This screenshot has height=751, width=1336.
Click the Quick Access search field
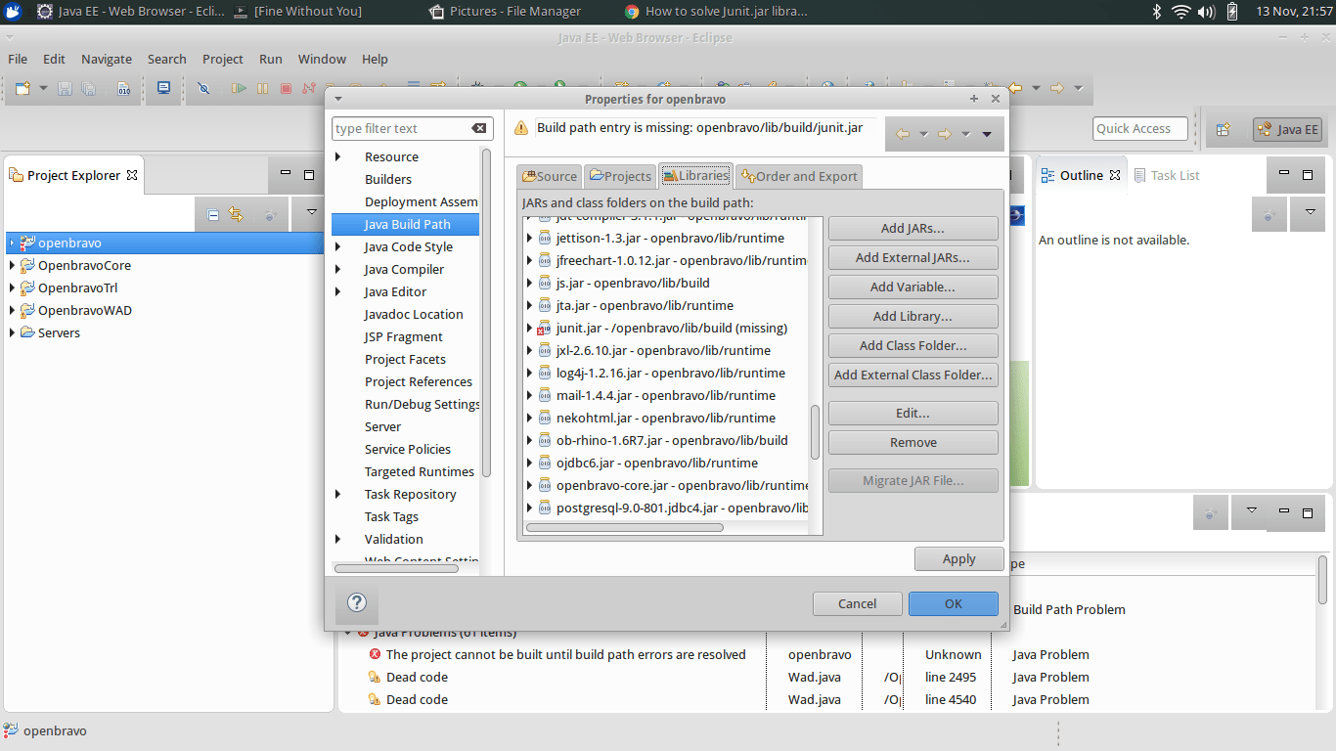point(1139,128)
